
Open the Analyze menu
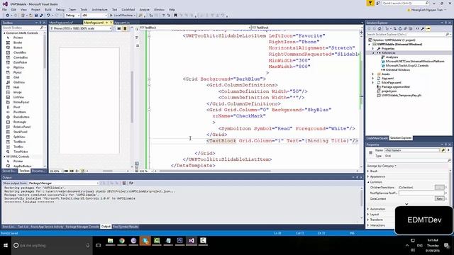coord(145,9)
